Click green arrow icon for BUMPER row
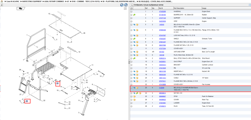The width and height of the screenshot is (251, 120). coord(134,15)
